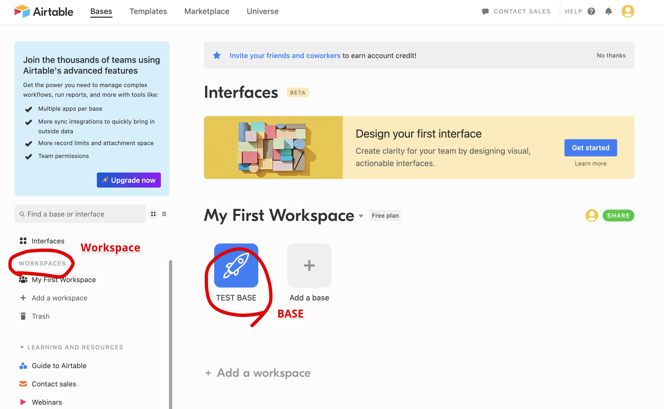Click the Add a base plus tile
The width and height of the screenshot is (664, 409).
click(x=309, y=265)
